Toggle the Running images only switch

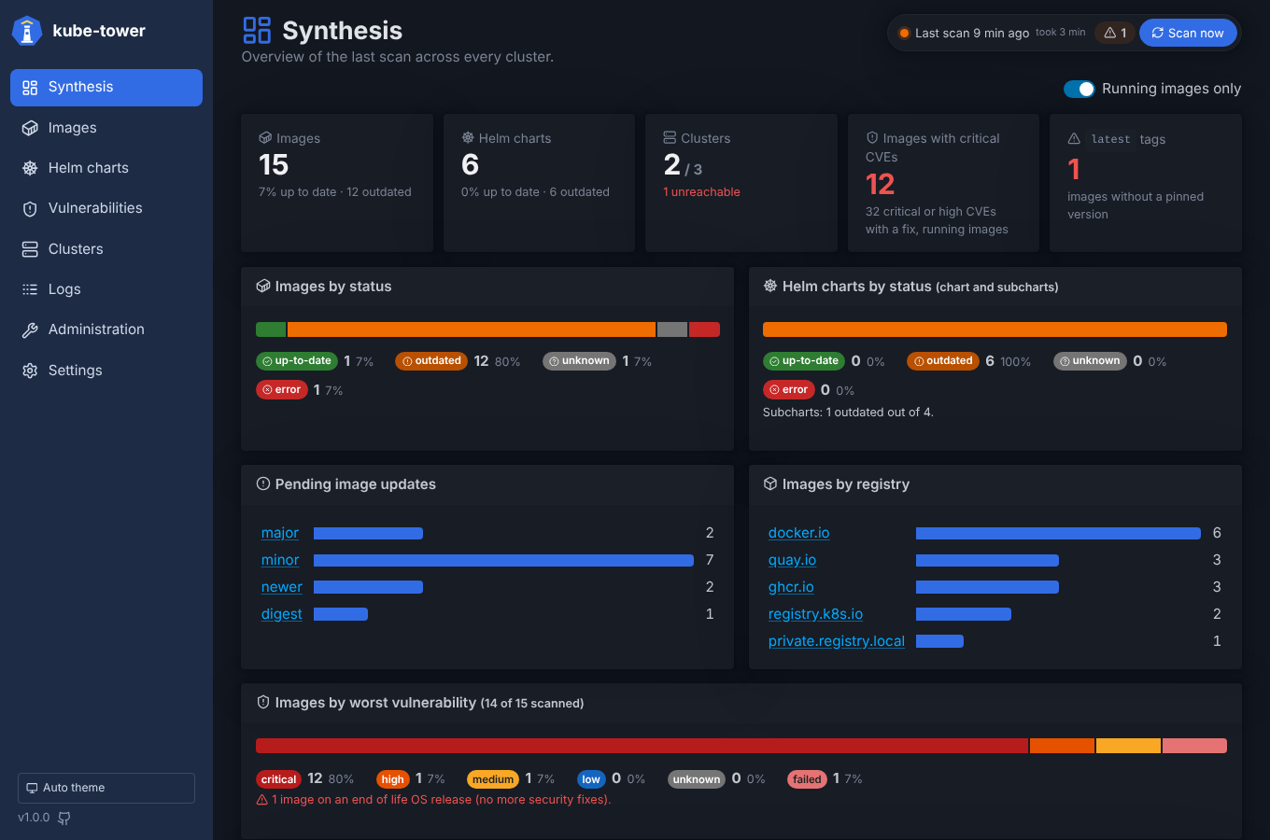[1079, 89]
